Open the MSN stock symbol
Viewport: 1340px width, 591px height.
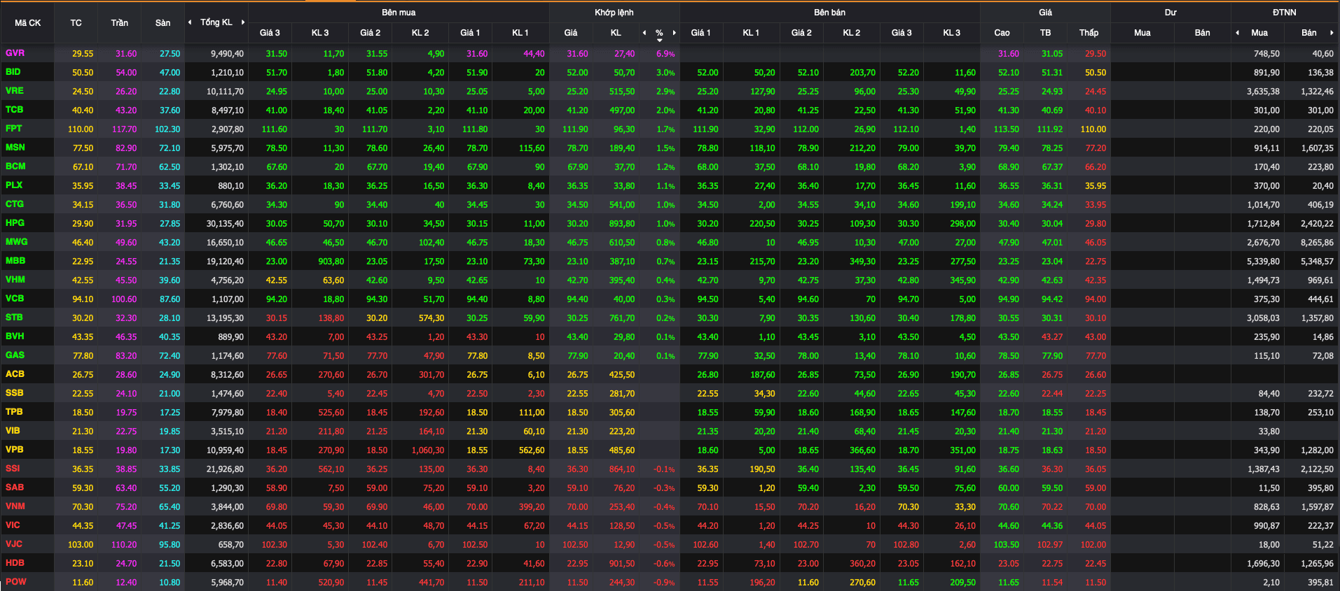tap(15, 148)
